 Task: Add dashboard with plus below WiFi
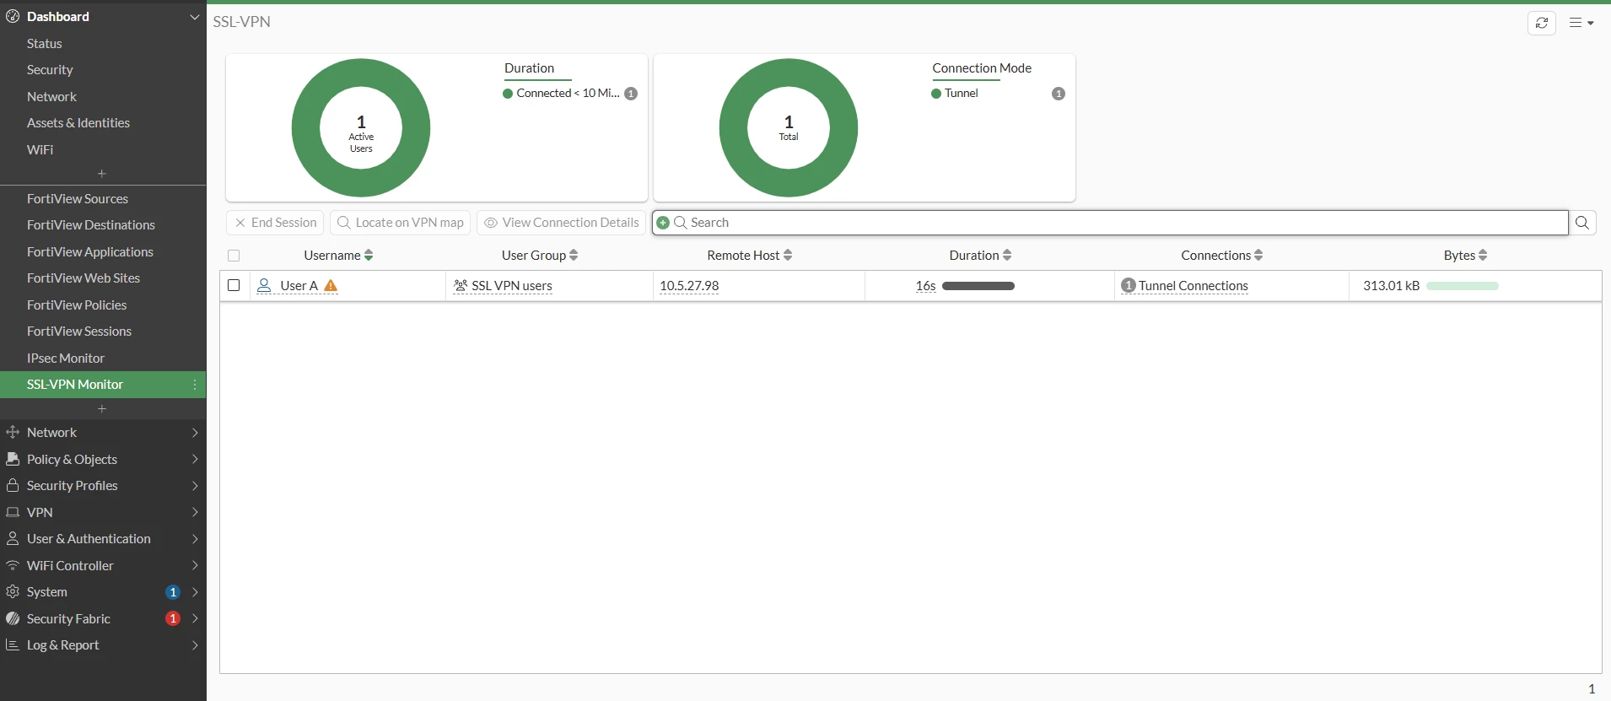(102, 174)
